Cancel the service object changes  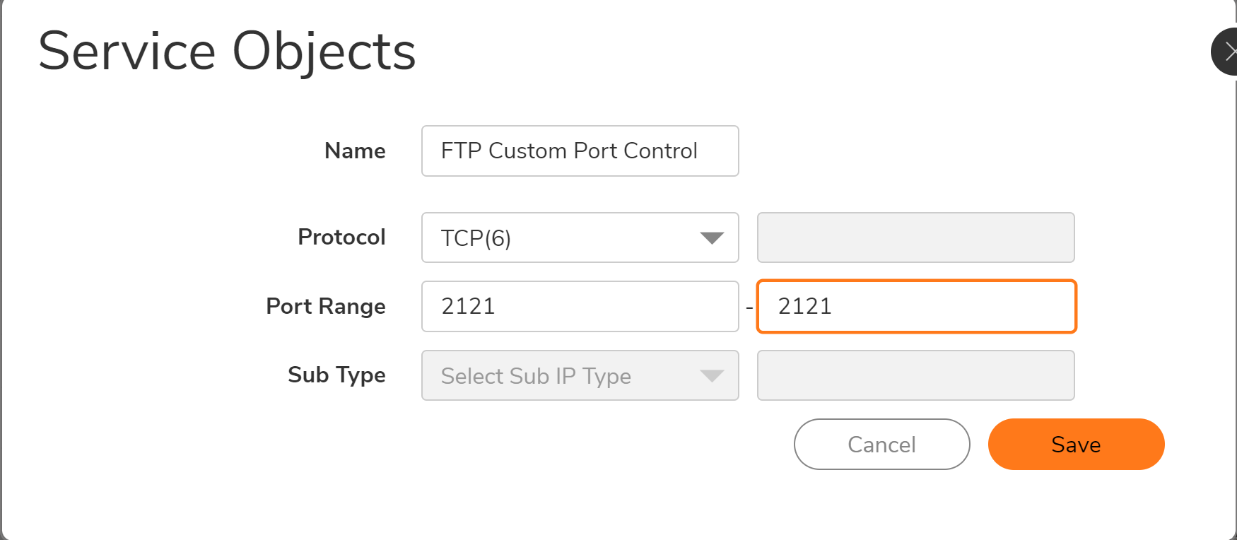tap(881, 445)
